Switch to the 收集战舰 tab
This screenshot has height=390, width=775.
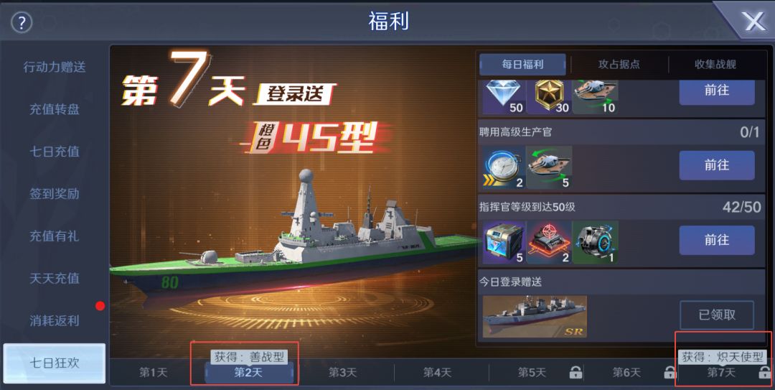click(715, 65)
